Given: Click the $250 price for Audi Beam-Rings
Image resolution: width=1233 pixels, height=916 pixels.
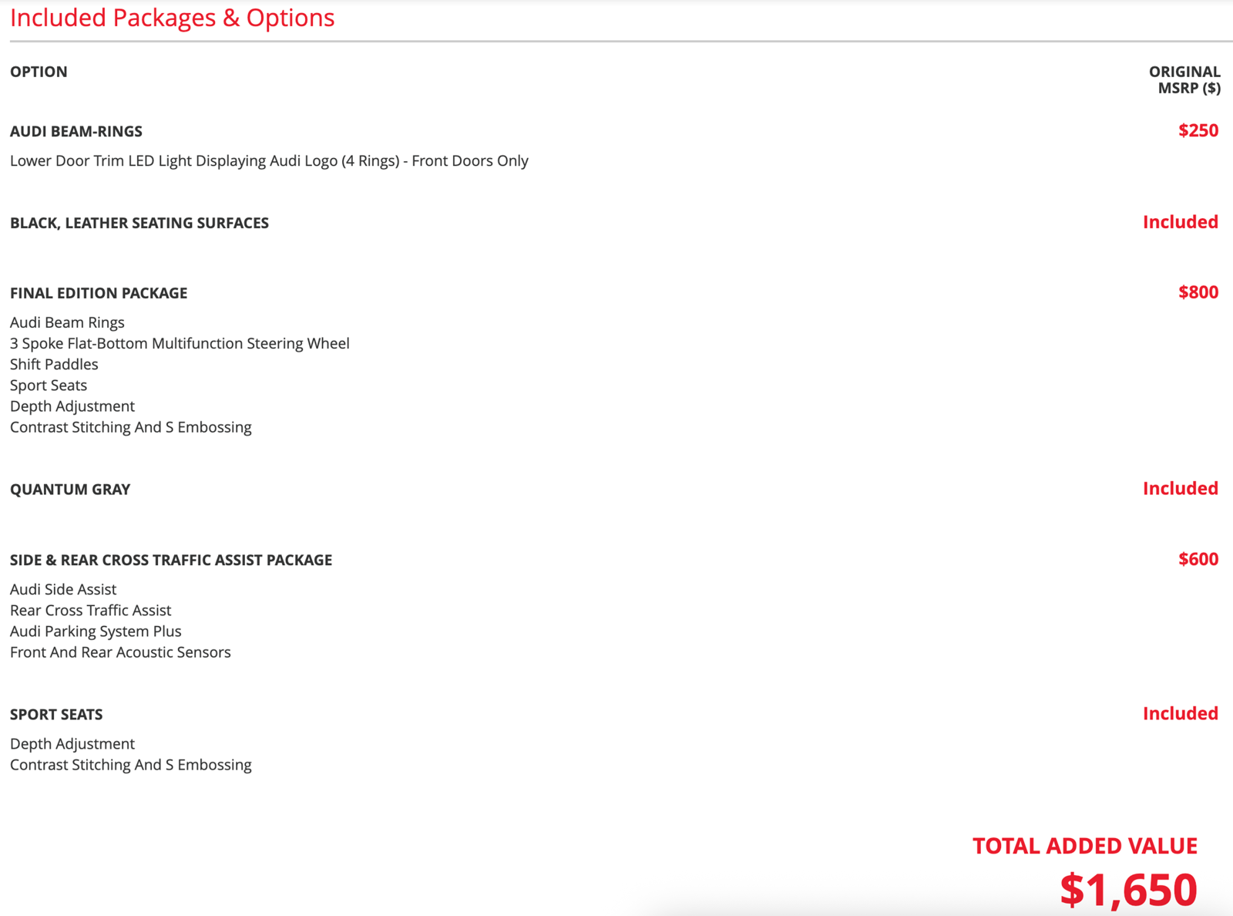Looking at the screenshot, I should (x=1198, y=130).
